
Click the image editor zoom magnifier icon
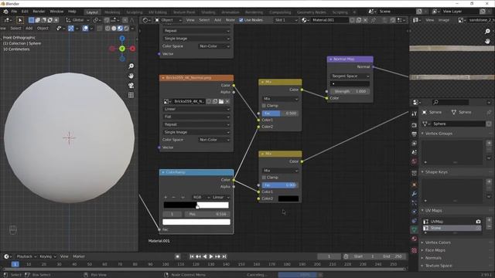487,31
